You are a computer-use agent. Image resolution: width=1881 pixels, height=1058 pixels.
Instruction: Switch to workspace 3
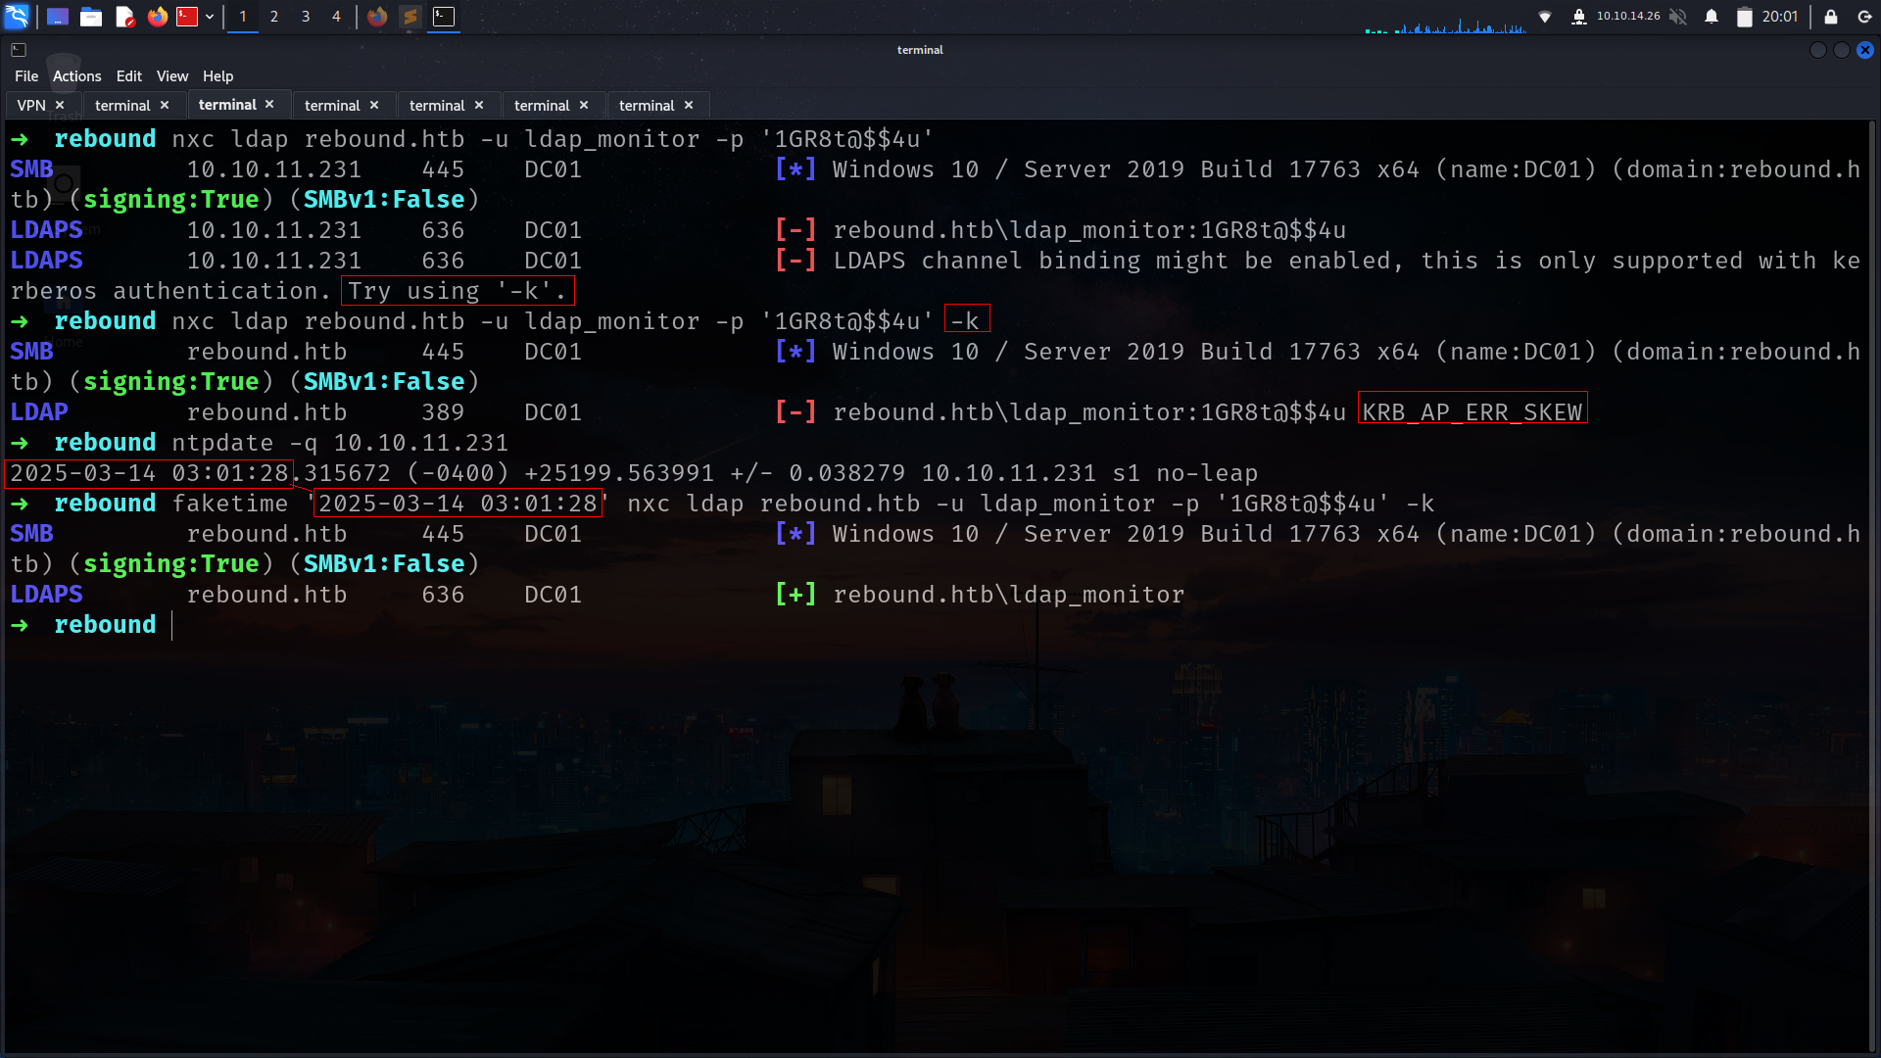tap(306, 16)
